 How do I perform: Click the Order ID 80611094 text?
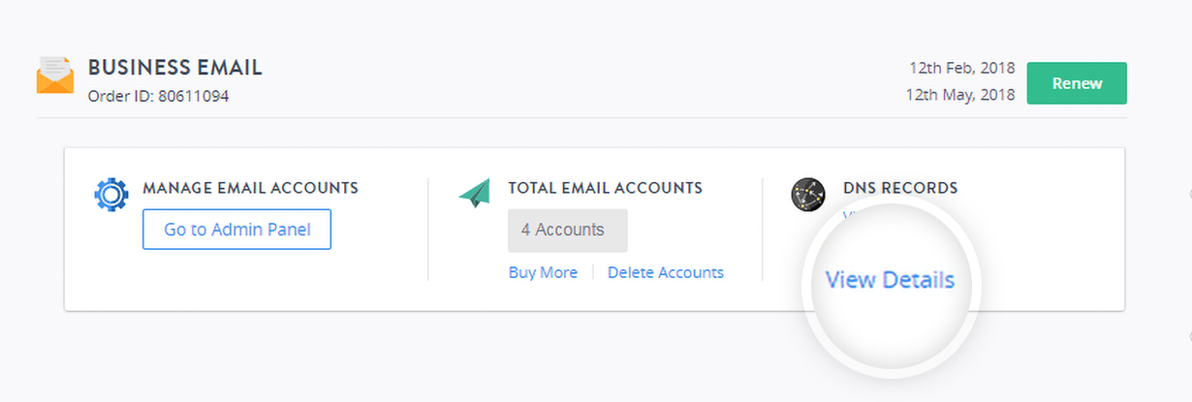(x=158, y=96)
